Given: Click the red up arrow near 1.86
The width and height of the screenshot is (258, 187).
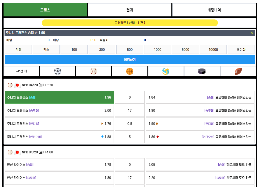Looking at the screenshot, I should (x=158, y=136).
